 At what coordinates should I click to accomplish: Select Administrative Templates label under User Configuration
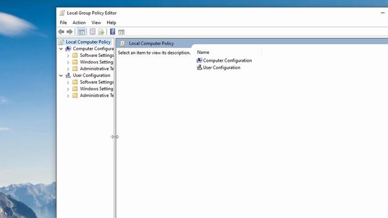tap(97, 96)
